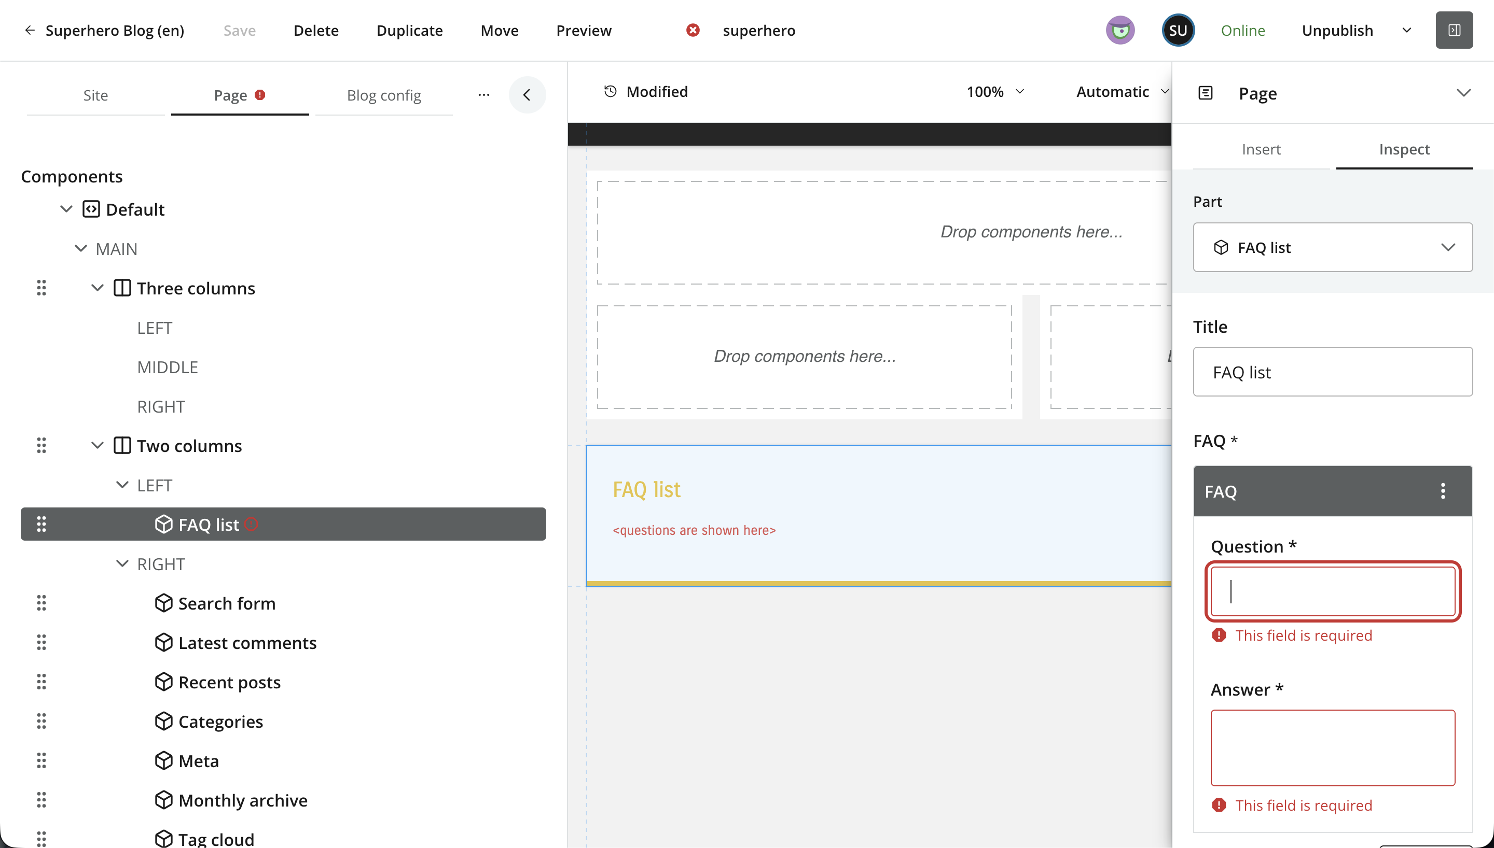Click the Online status label
Viewport: 1494px width, 848px height.
pyautogui.click(x=1242, y=30)
